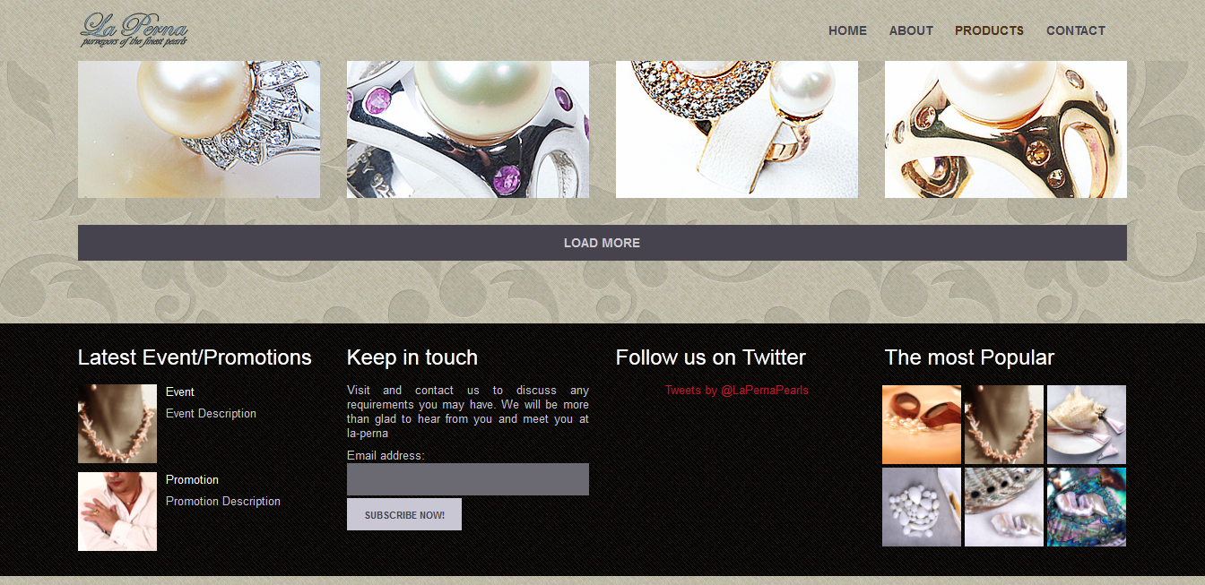View the diamond pavé pearl earring image

[x=737, y=129]
